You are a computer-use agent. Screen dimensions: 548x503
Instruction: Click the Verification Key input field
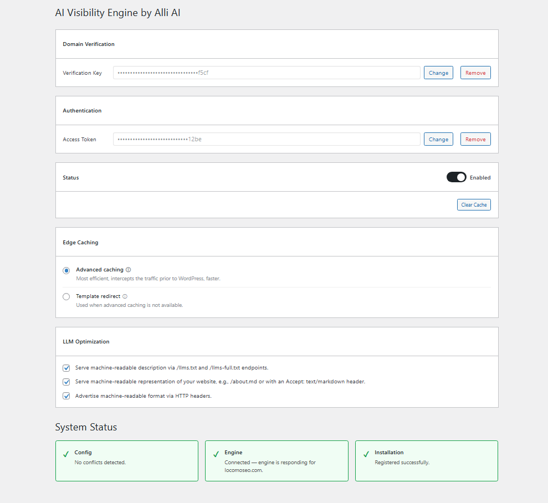267,73
